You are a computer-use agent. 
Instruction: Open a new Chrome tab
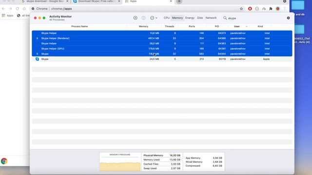[x=179, y=1]
